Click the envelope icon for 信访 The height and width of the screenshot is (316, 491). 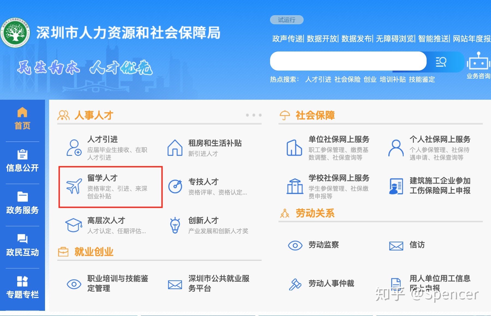tap(396, 246)
